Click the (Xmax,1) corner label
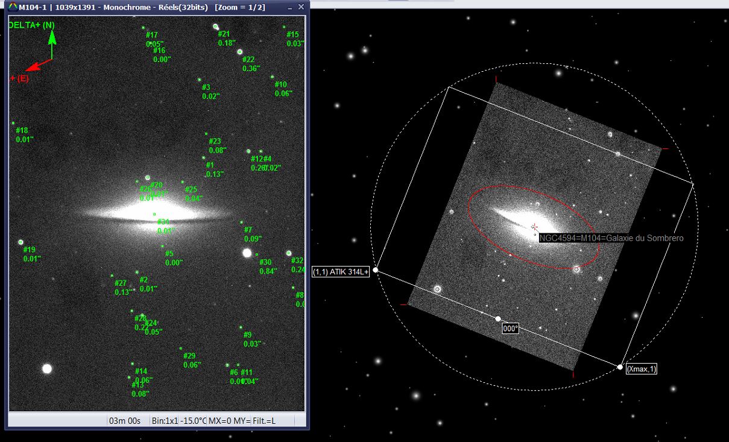The image size is (729, 442). point(641,369)
